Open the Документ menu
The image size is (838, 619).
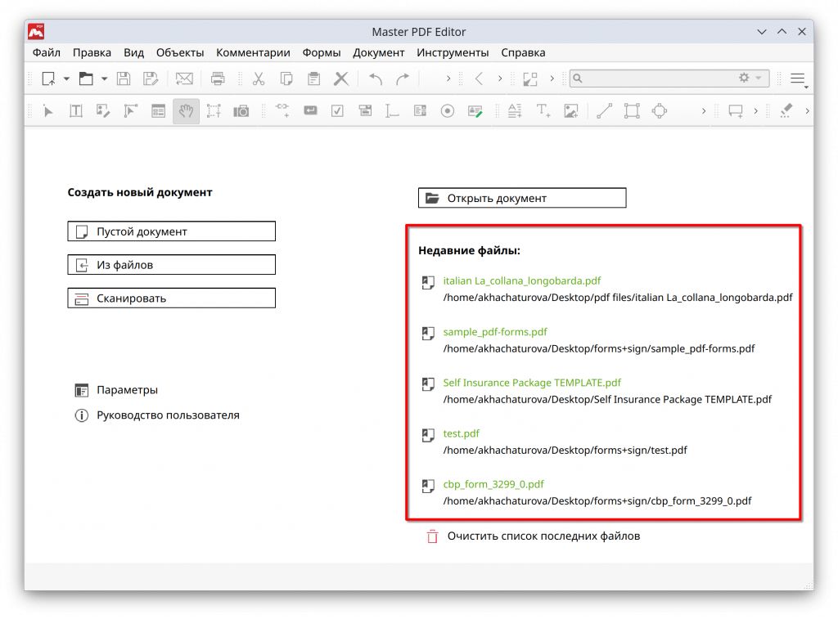coord(378,52)
